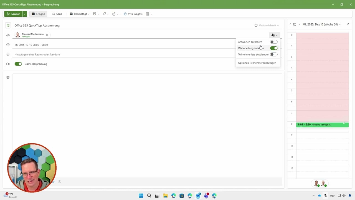Click the description notes icon
This screenshot has width=355, height=200.
pos(8,77)
